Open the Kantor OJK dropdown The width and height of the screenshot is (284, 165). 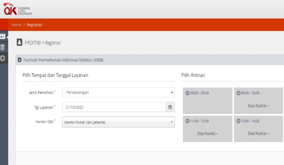pyautogui.click(x=118, y=122)
